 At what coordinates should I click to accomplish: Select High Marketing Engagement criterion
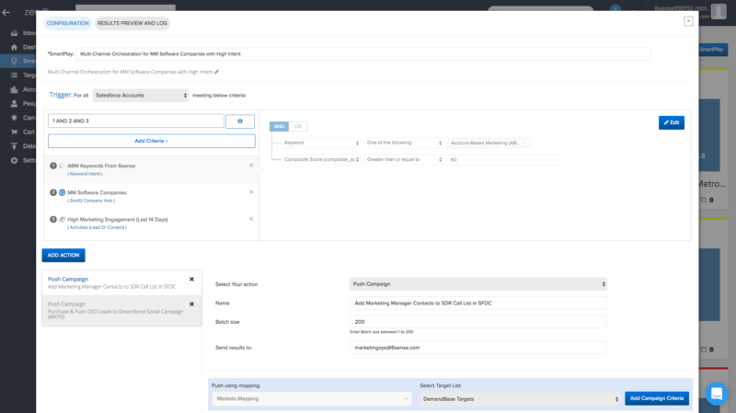[x=151, y=223]
